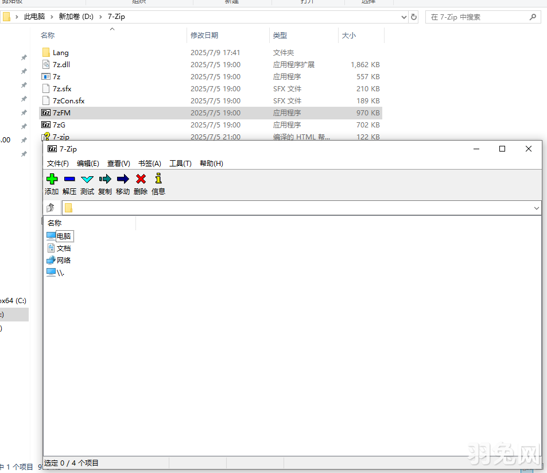Viewport: 547px width, 473px height.
Task: Open the 工具(T) menu in 7-Zip
Action: tap(180, 163)
